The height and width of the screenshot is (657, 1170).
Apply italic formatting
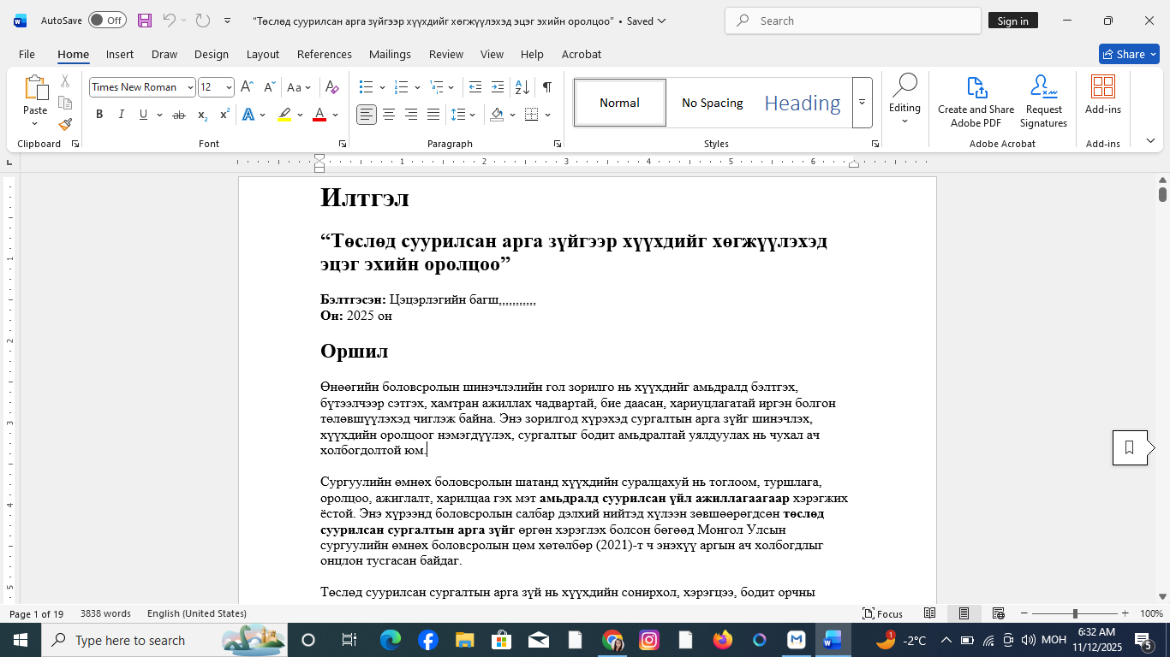[121, 114]
